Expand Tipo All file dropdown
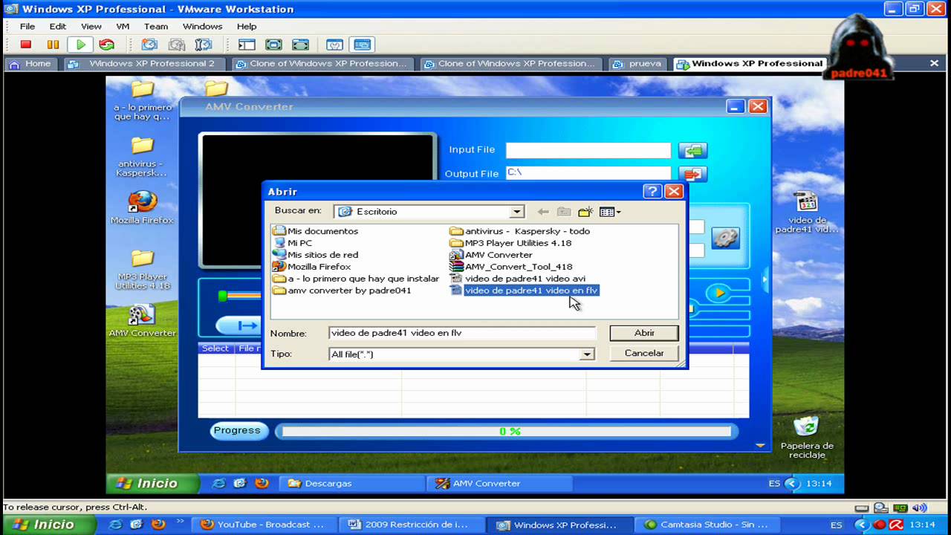This screenshot has width=951, height=535. pyautogui.click(x=587, y=354)
